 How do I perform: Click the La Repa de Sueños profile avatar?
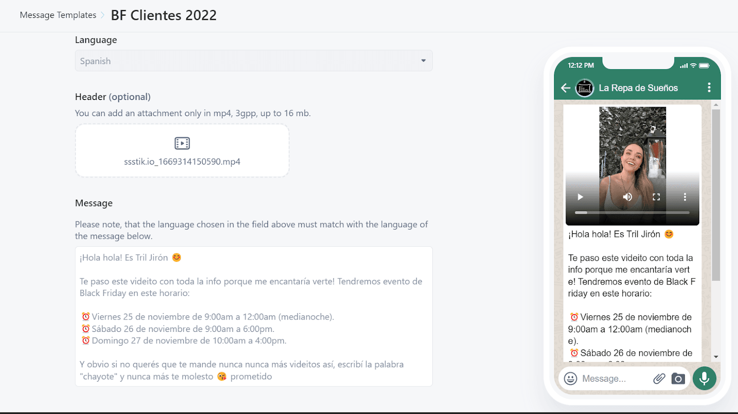click(585, 88)
